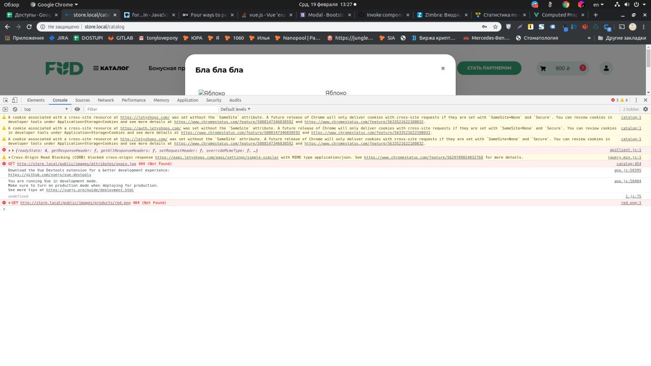Open the red.png image URL link

tap(75, 203)
